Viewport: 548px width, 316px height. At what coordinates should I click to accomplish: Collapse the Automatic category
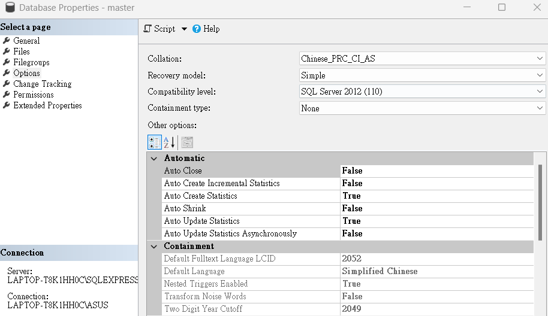[153, 159]
